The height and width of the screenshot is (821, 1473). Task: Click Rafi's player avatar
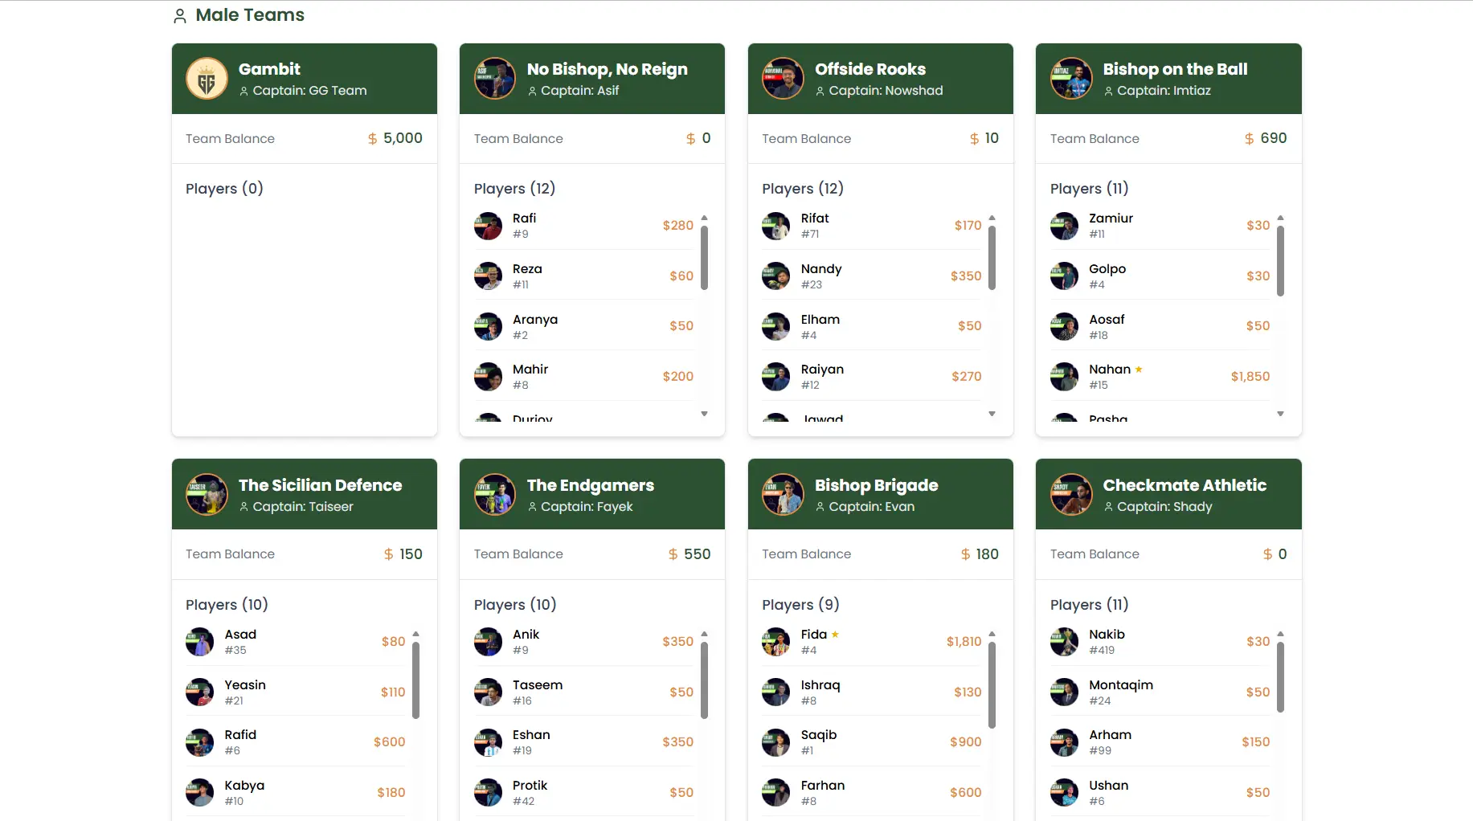[488, 226]
